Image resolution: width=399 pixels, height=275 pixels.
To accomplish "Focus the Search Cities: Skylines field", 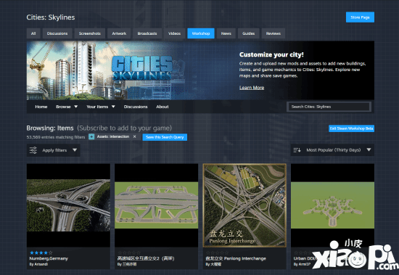I will [x=329, y=107].
